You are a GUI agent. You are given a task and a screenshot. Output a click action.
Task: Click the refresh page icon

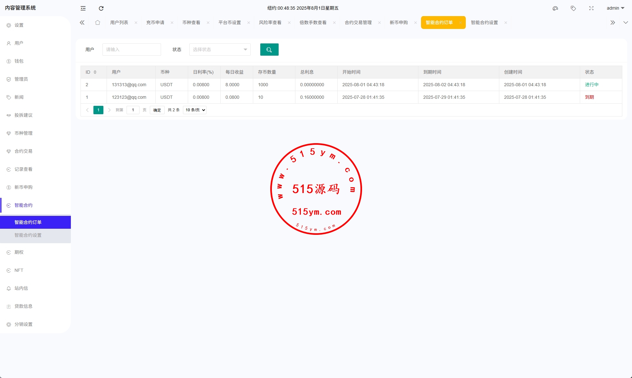[x=101, y=8]
